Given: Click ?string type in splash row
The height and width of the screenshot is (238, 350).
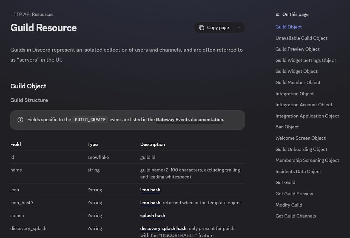Looking at the screenshot, I should point(95,215).
